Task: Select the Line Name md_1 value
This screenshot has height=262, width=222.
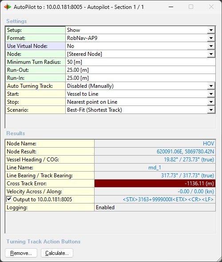Action: (x=155, y=168)
